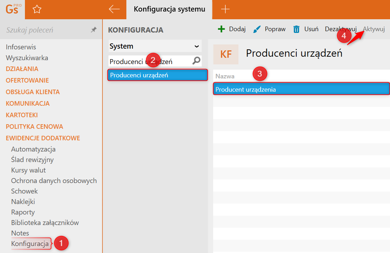Click the Popraw brush icon

(x=257, y=29)
